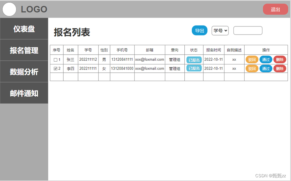Click 管理组 in 李四's row
Viewport: 291px width, 181px height.
click(175, 69)
